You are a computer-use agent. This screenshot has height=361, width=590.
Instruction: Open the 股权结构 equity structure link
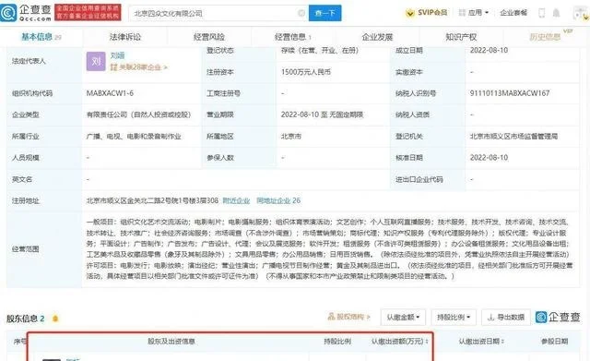348,317
